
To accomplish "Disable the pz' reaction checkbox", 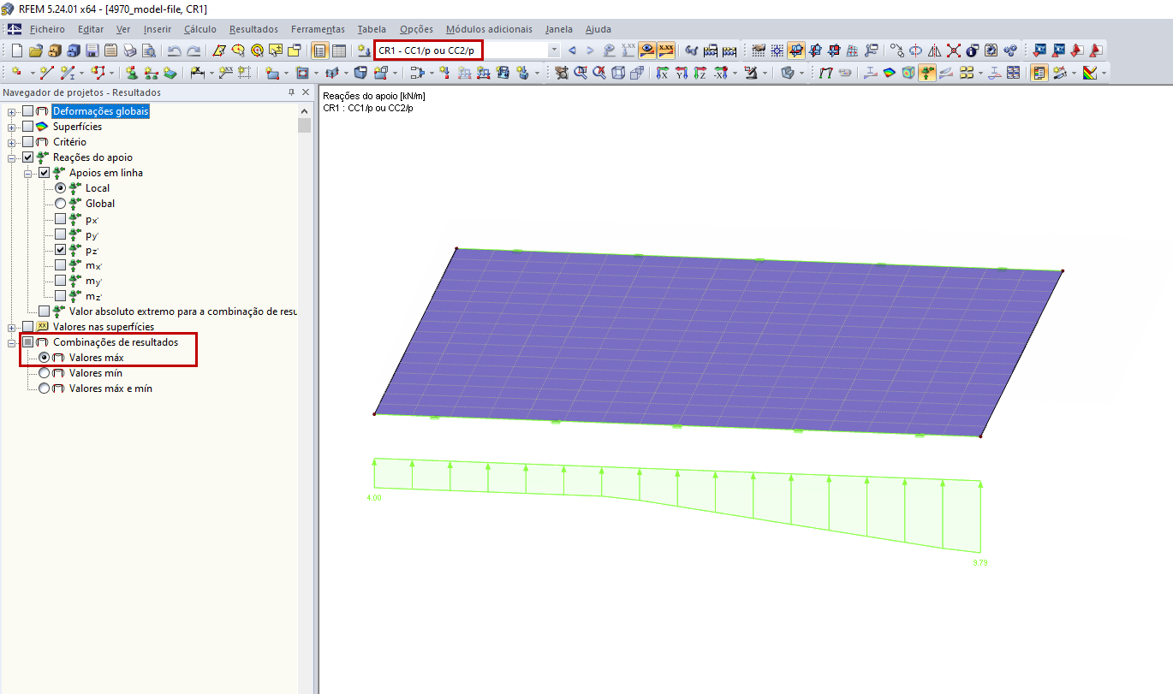I will 60,250.
